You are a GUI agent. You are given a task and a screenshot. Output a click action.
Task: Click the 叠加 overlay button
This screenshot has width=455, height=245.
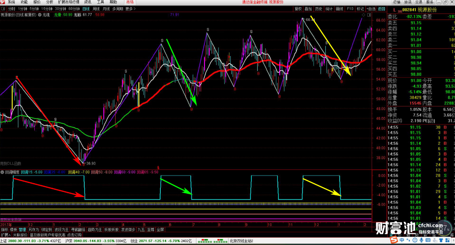pyautogui.click(x=308, y=9)
